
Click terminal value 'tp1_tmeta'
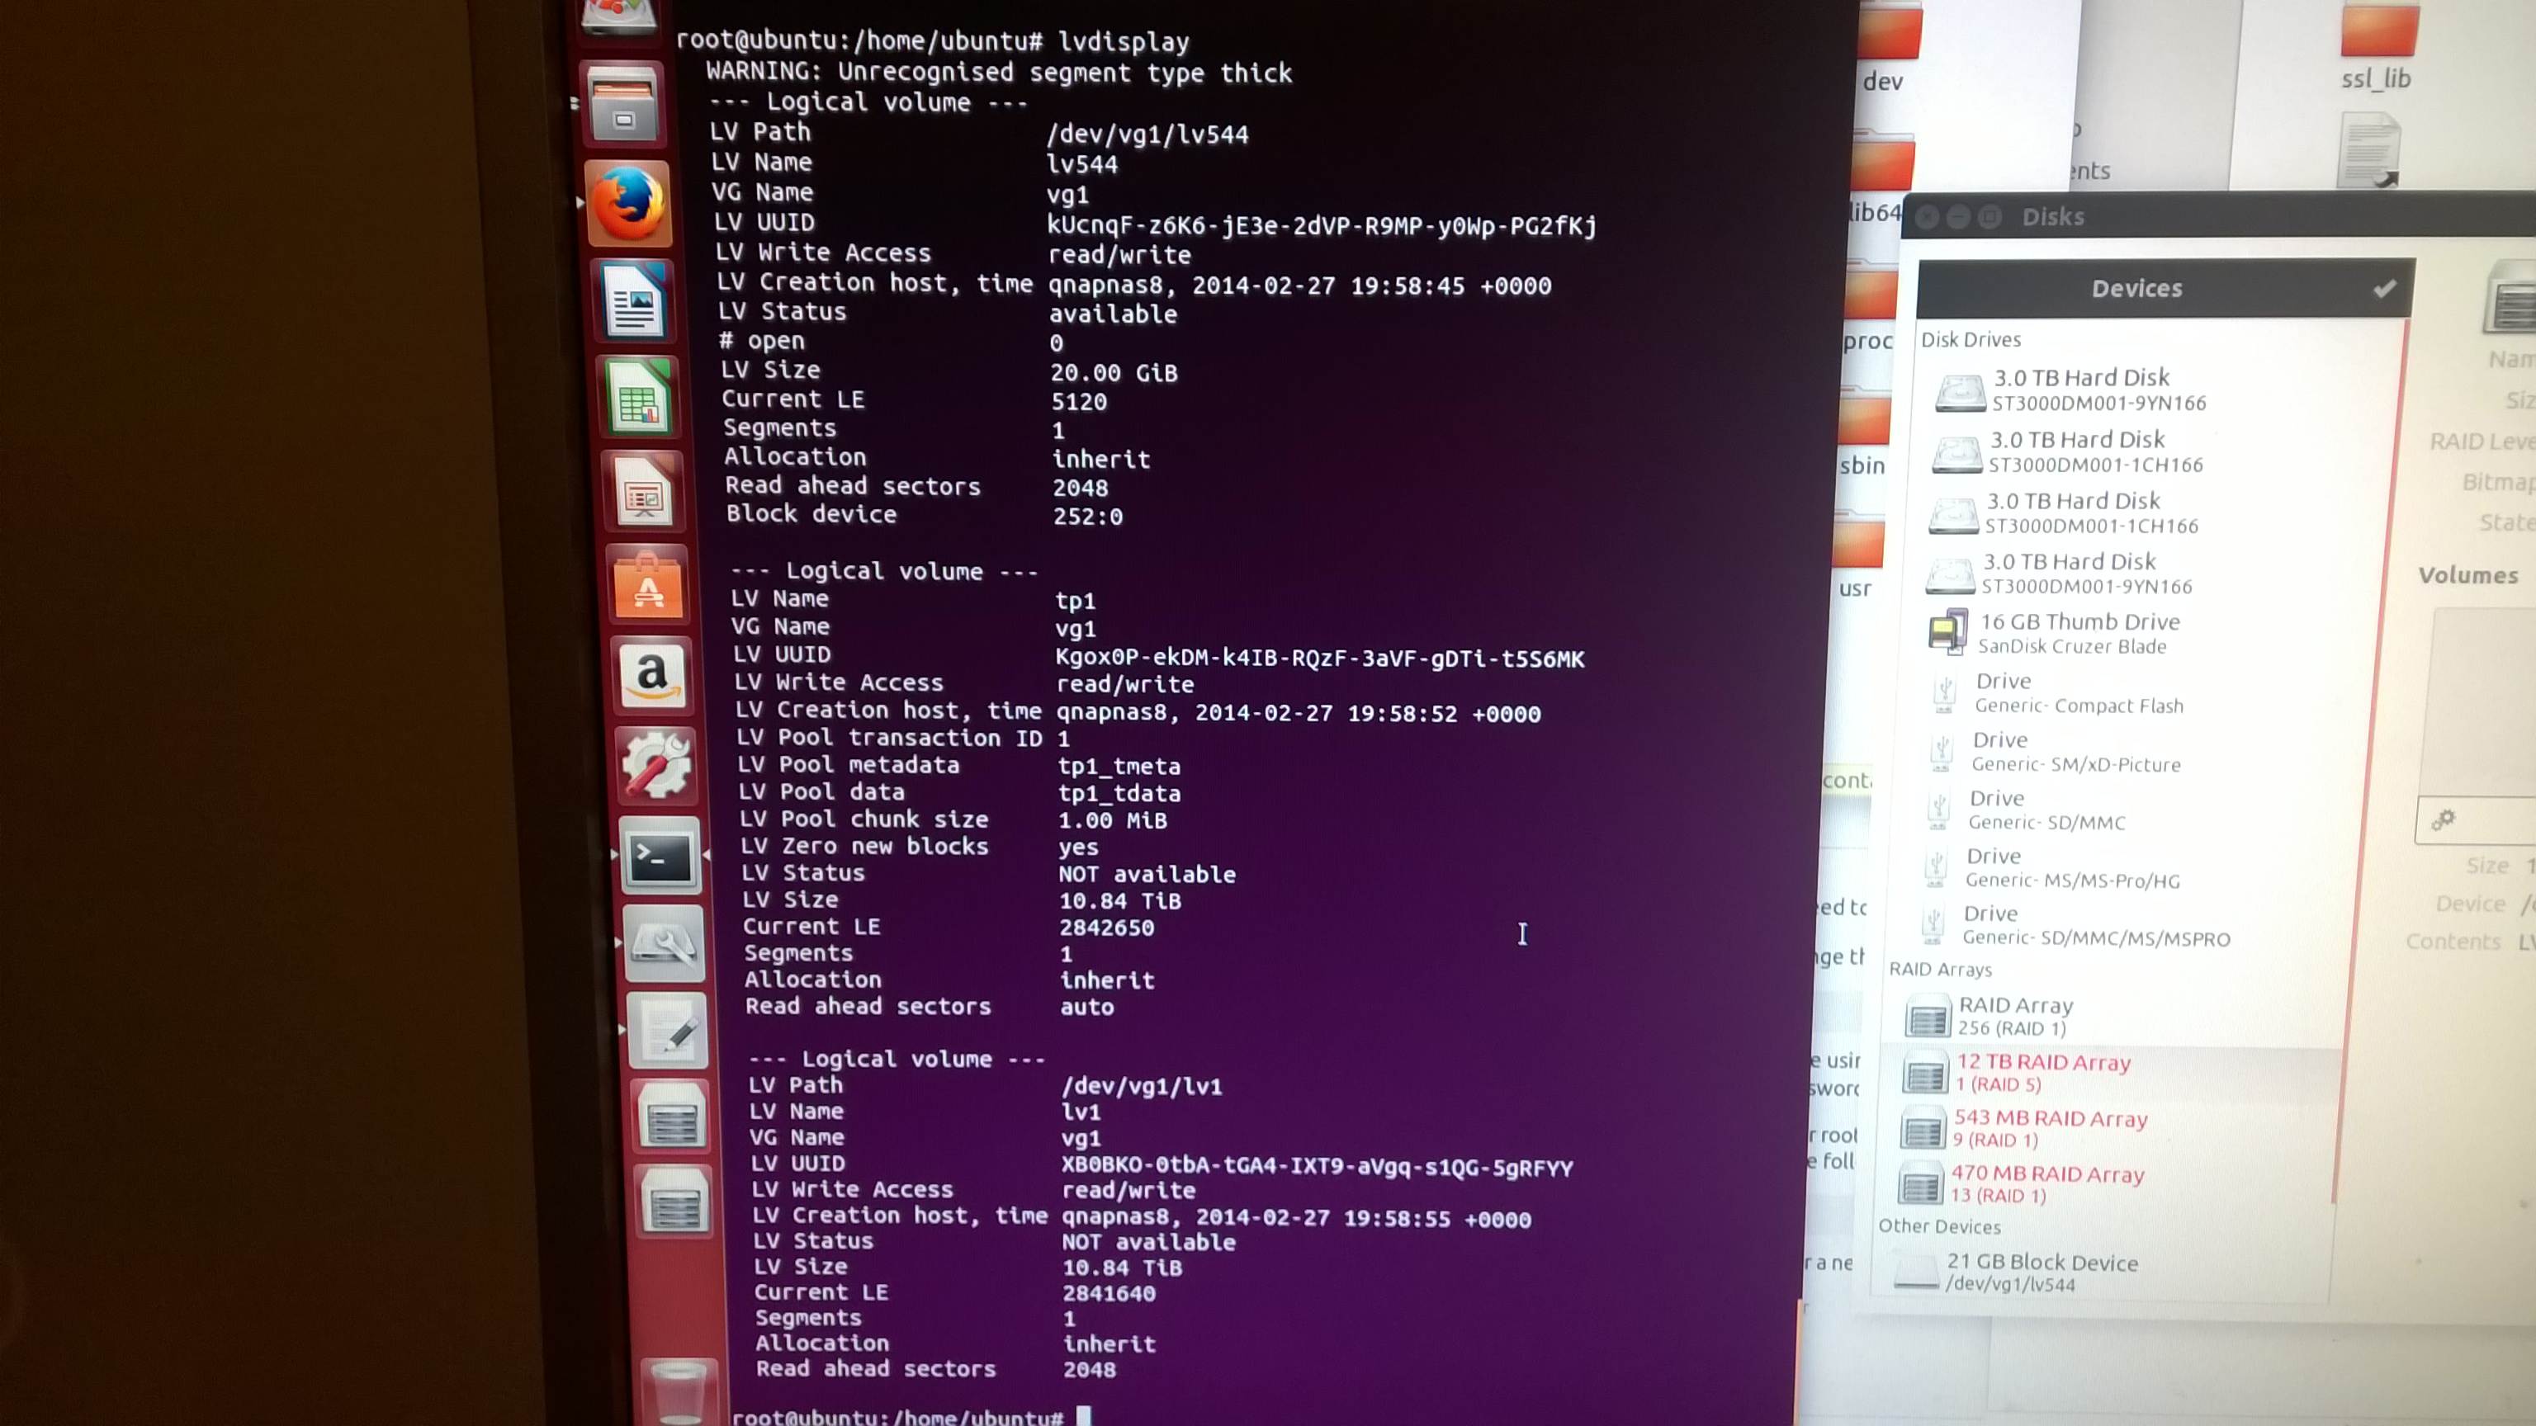(x=1119, y=767)
